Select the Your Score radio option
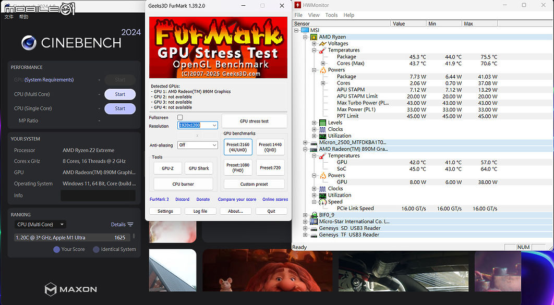Viewport: 554px width, 305px height. [x=56, y=250]
